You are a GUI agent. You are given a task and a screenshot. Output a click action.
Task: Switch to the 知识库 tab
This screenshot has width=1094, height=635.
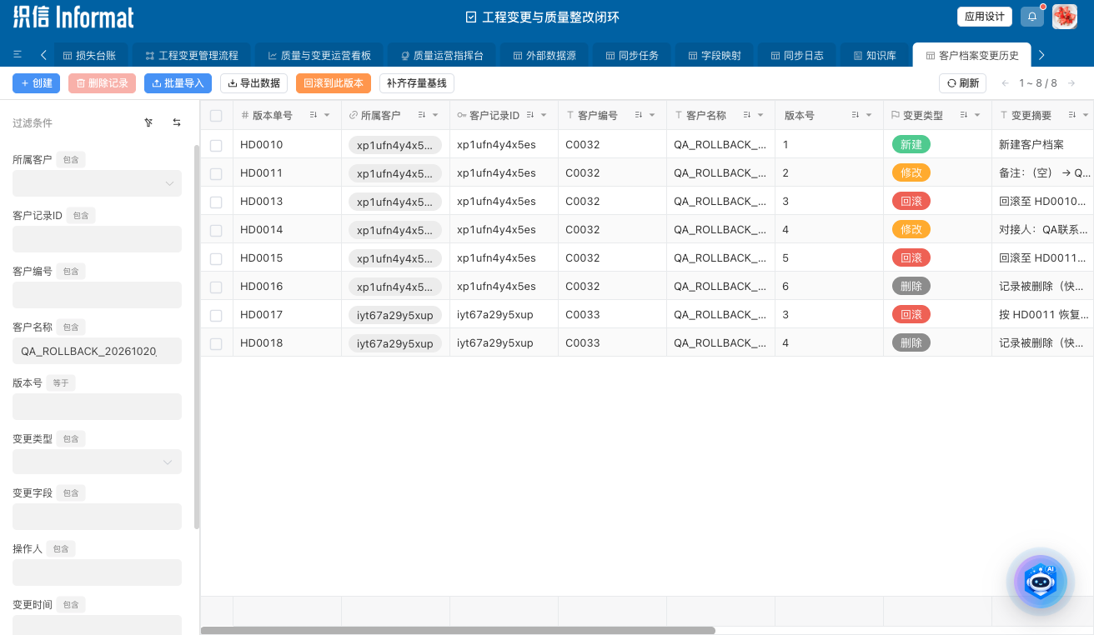pyautogui.click(x=875, y=55)
